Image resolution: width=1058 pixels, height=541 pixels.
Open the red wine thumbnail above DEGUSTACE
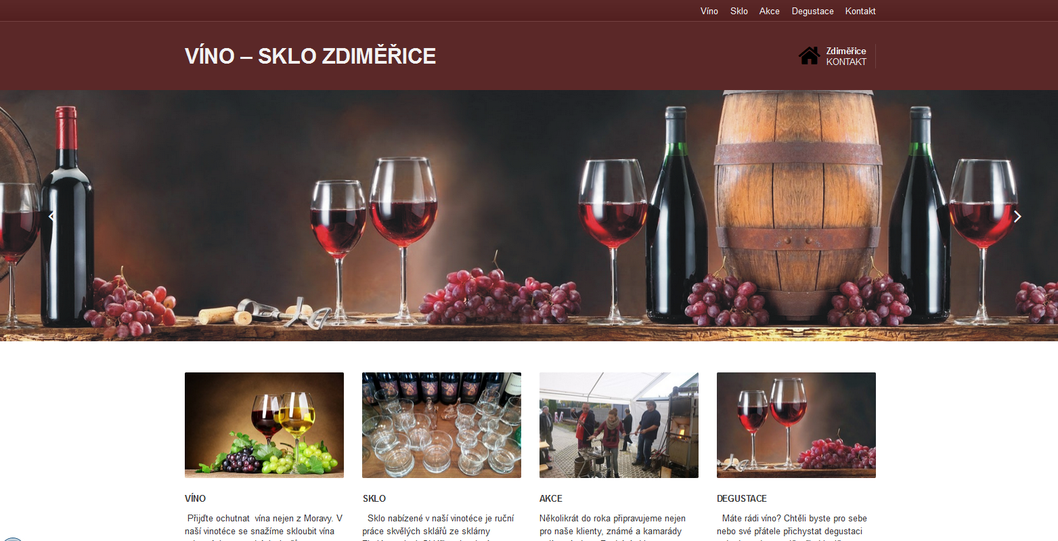pyautogui.click(x=796, y=425)
